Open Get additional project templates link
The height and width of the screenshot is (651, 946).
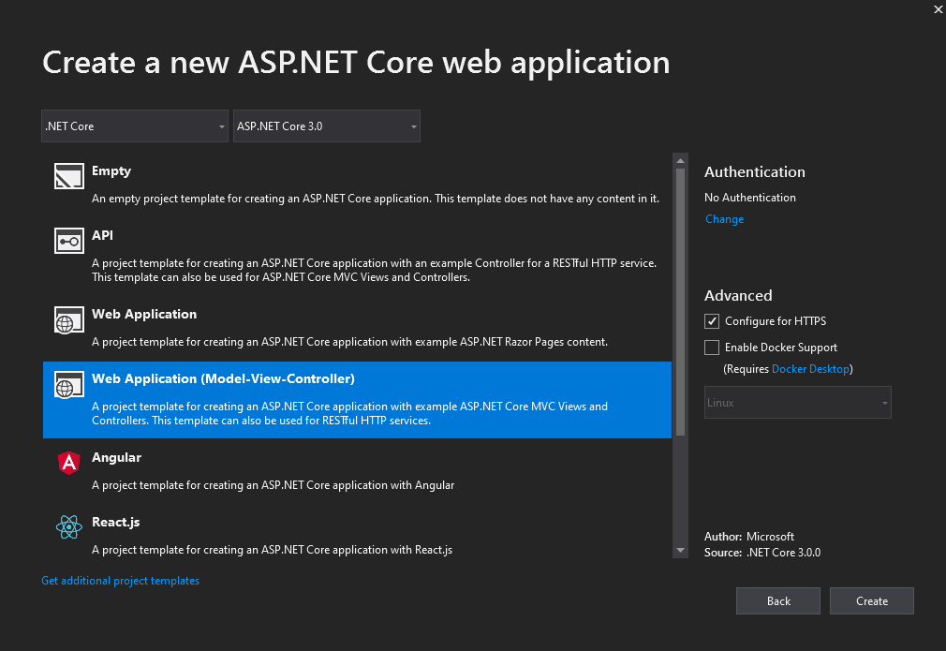[x=120, y=581]
